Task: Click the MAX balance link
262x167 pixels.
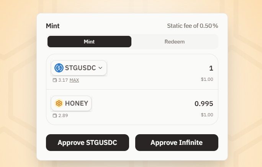Action: click(x=74, y=80)
